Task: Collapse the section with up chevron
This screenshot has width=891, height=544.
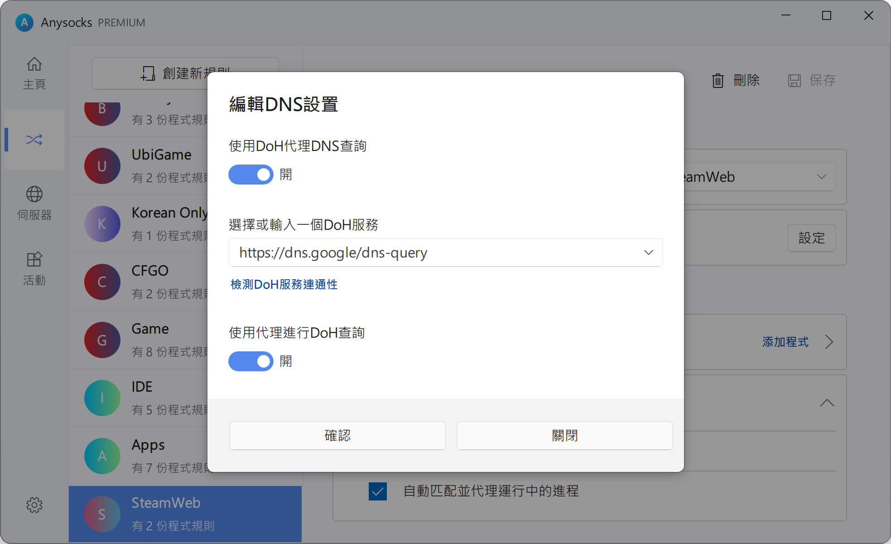Action: click(827, 403)
